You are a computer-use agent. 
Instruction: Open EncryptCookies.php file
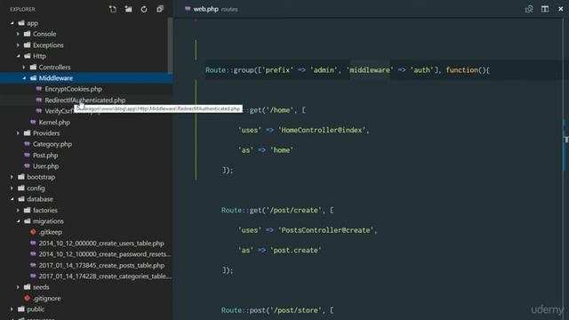tap(73, 89)
